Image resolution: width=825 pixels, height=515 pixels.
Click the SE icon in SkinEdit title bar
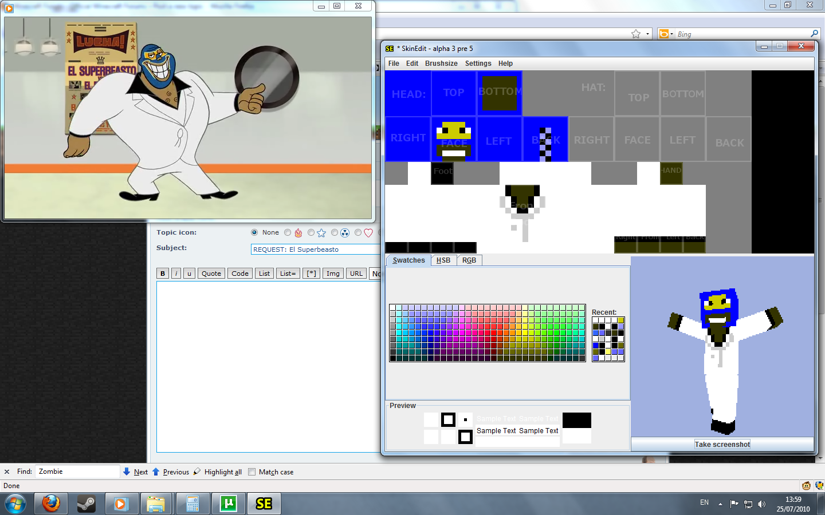(x=390, y=49)
